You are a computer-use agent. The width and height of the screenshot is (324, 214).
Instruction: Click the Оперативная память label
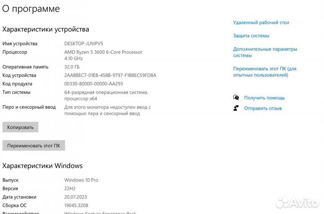click(x=25, y=67)
